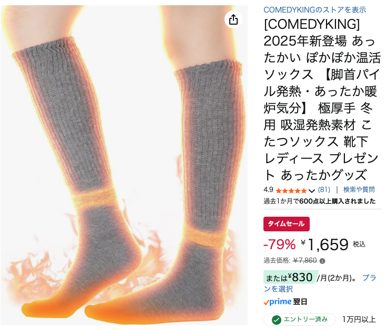This screenshot has width=387, height=330.
Task: Click the green checkmark entry icon
Action: [277, 320]
